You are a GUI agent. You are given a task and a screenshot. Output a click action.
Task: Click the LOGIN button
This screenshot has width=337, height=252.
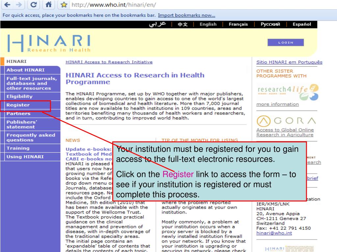(286, 42)
